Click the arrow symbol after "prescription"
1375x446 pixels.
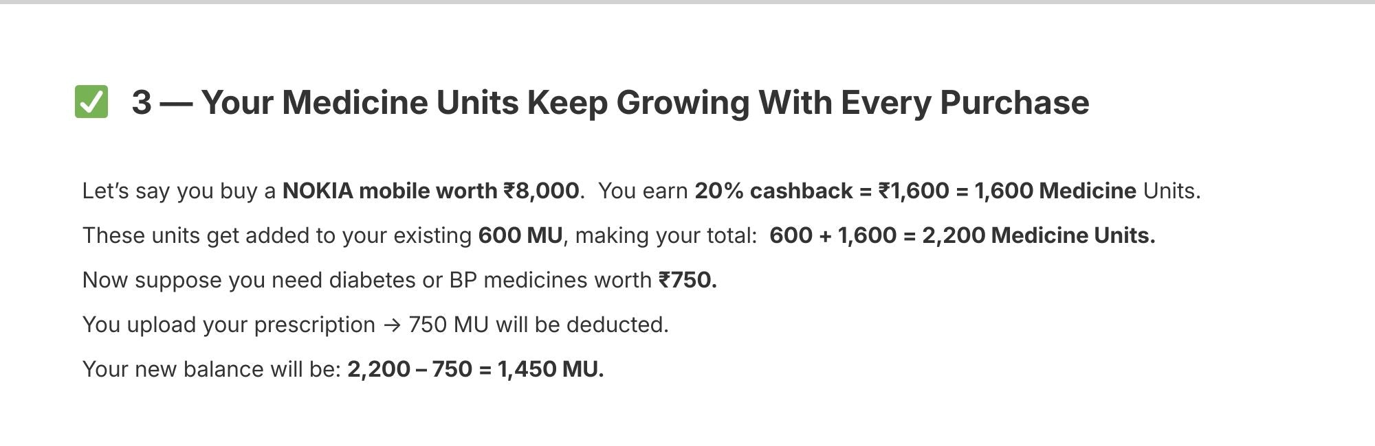pyautogui.click(x=392, y=325)
